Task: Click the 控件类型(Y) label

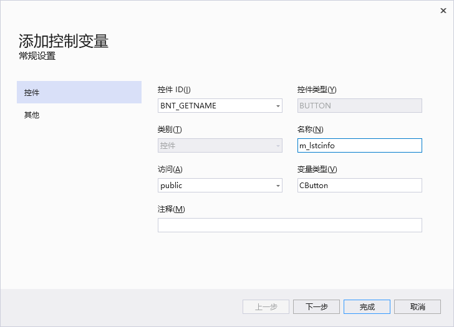Action: [x=317, y=90]
